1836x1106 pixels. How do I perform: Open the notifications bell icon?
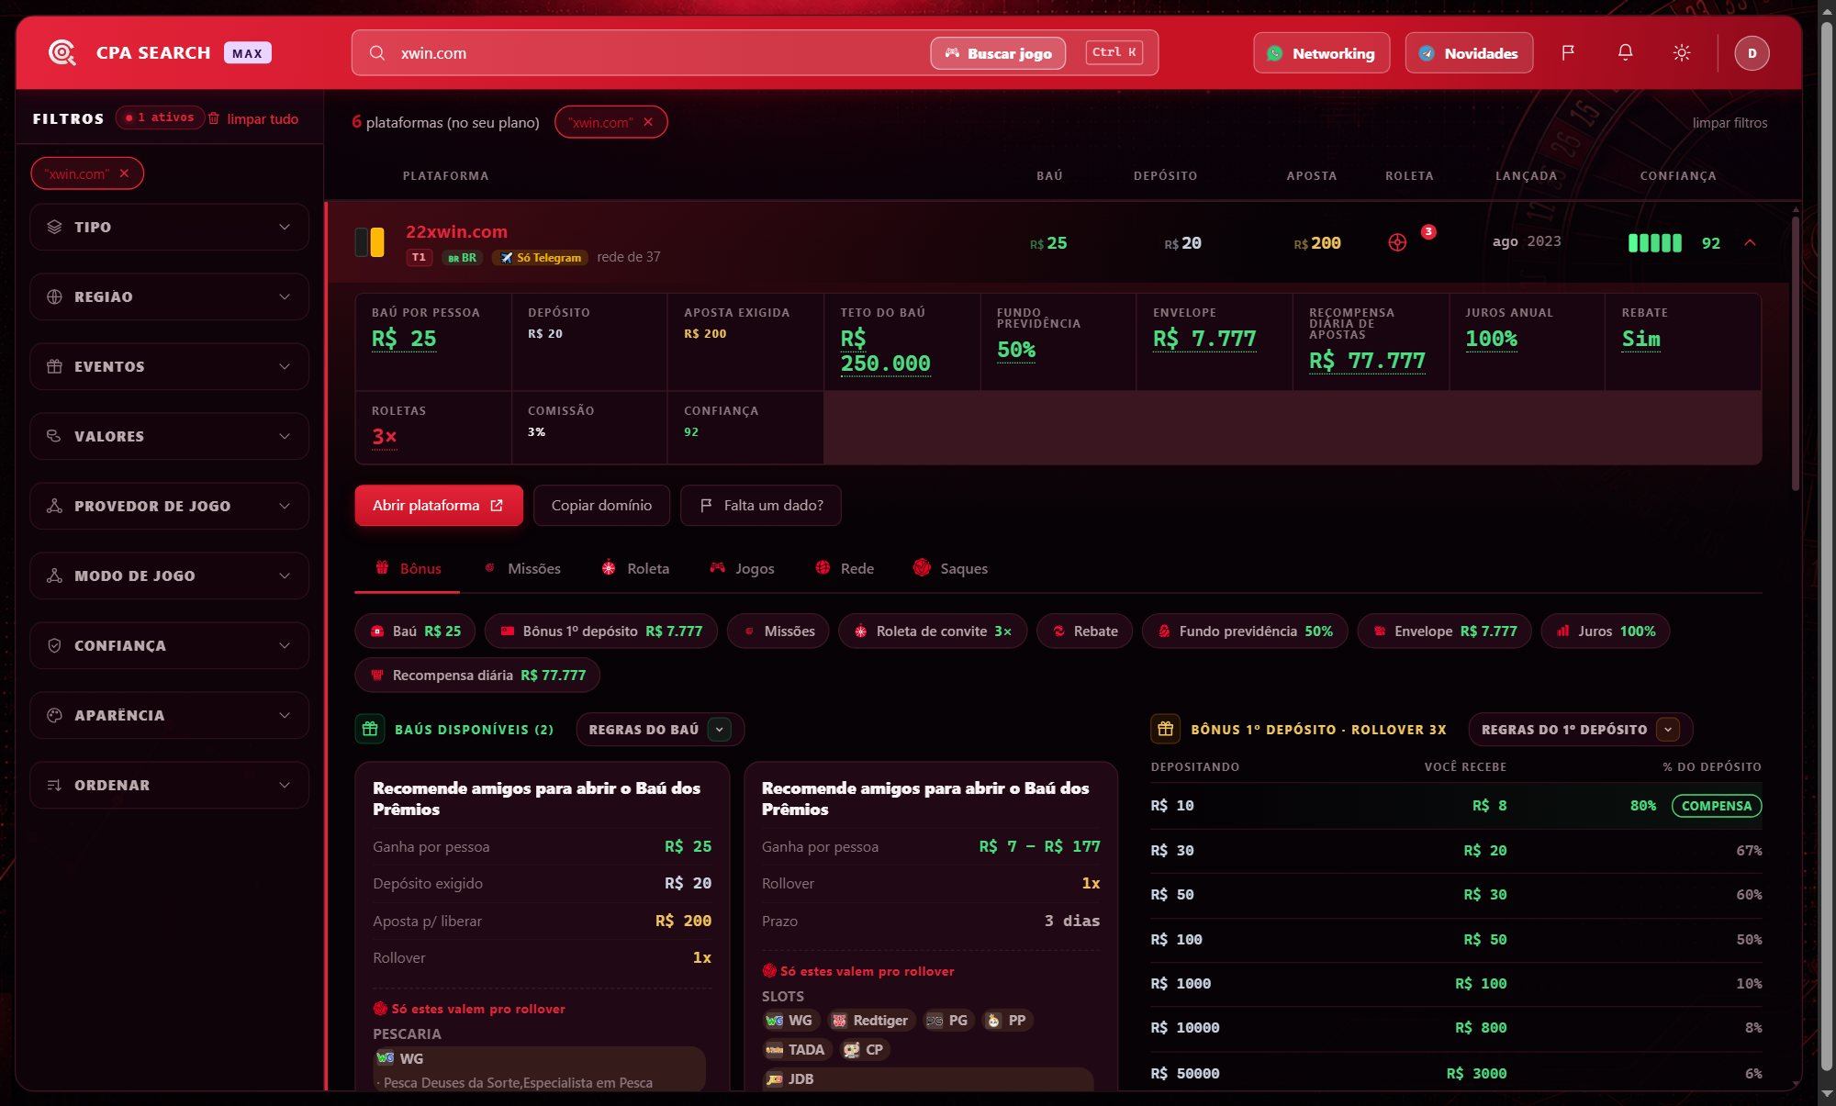pos(1625,53)
